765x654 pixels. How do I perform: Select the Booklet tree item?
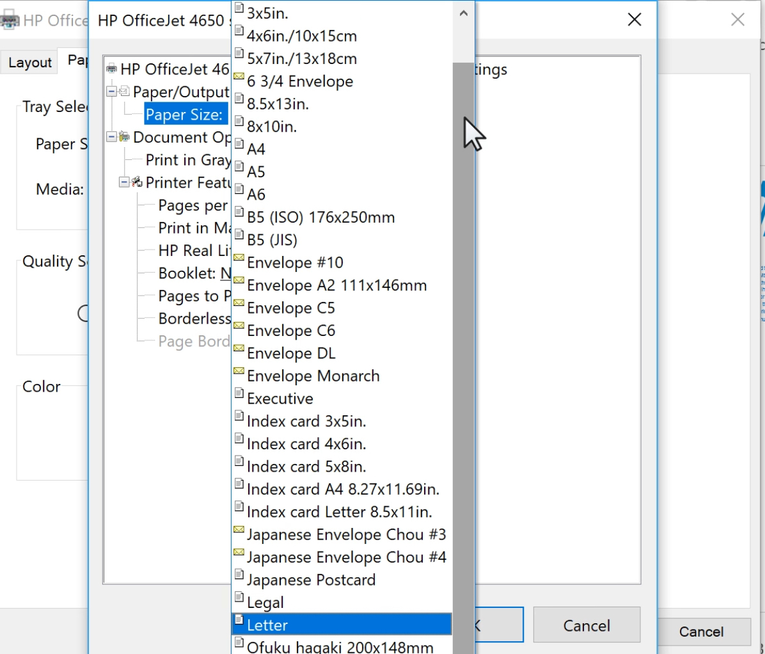(x=194, y=273)
